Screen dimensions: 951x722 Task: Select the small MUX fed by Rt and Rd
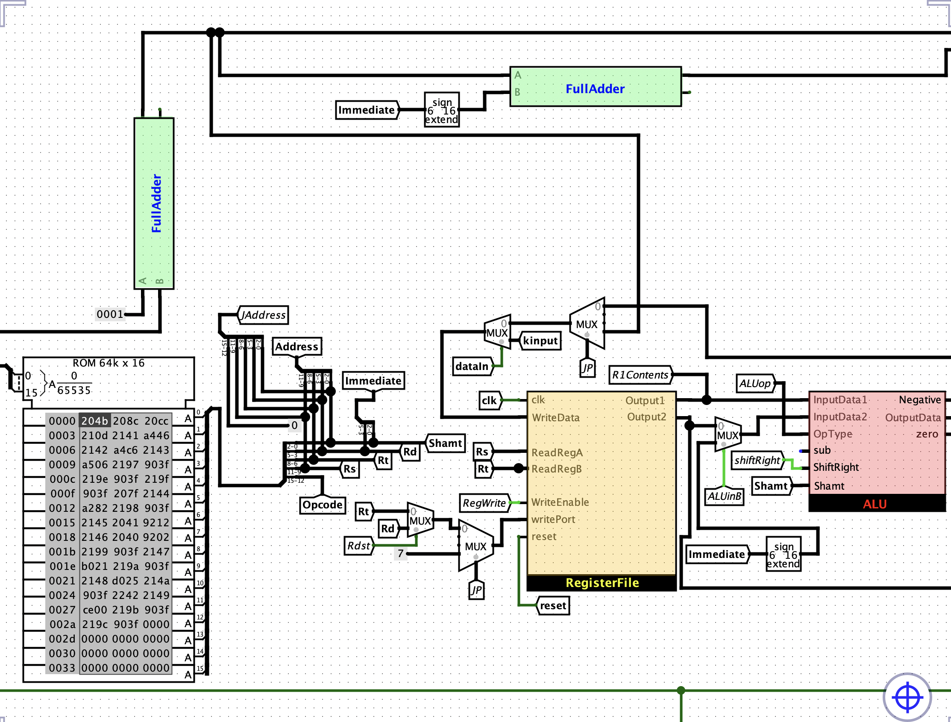pyautogui.click(x=420, y=520)
